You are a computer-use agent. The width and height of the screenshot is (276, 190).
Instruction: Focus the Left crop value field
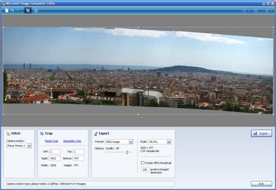pyautogui.click(x=55, y=151)
